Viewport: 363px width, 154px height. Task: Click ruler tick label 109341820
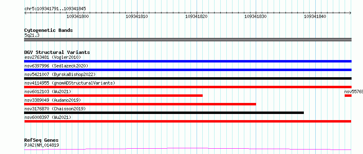196,16
